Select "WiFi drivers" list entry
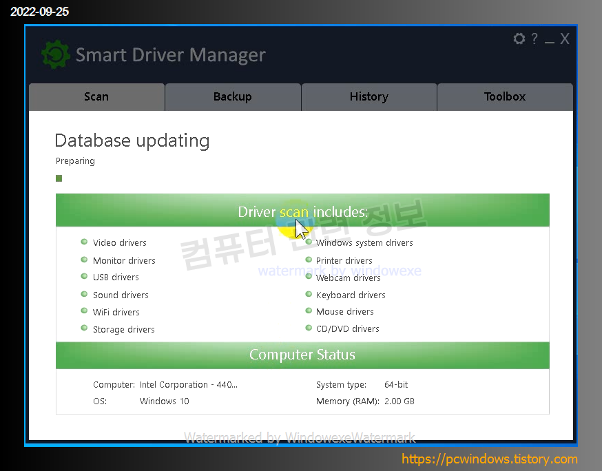The width and height of the screenshot is (602, 471). (x=116, y=312)
